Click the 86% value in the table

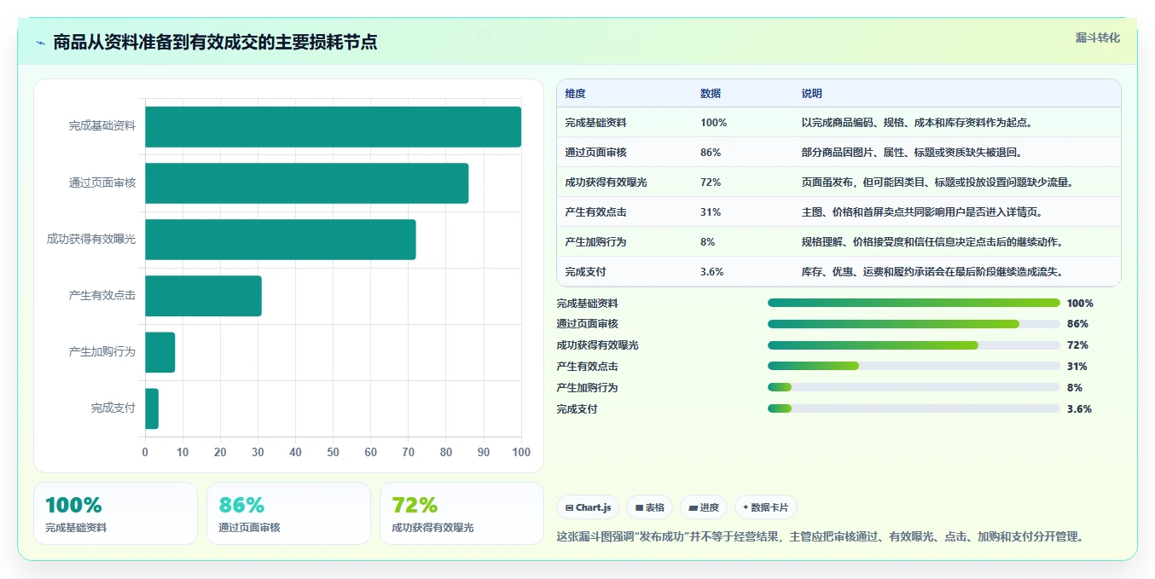[x=711, y=152]
